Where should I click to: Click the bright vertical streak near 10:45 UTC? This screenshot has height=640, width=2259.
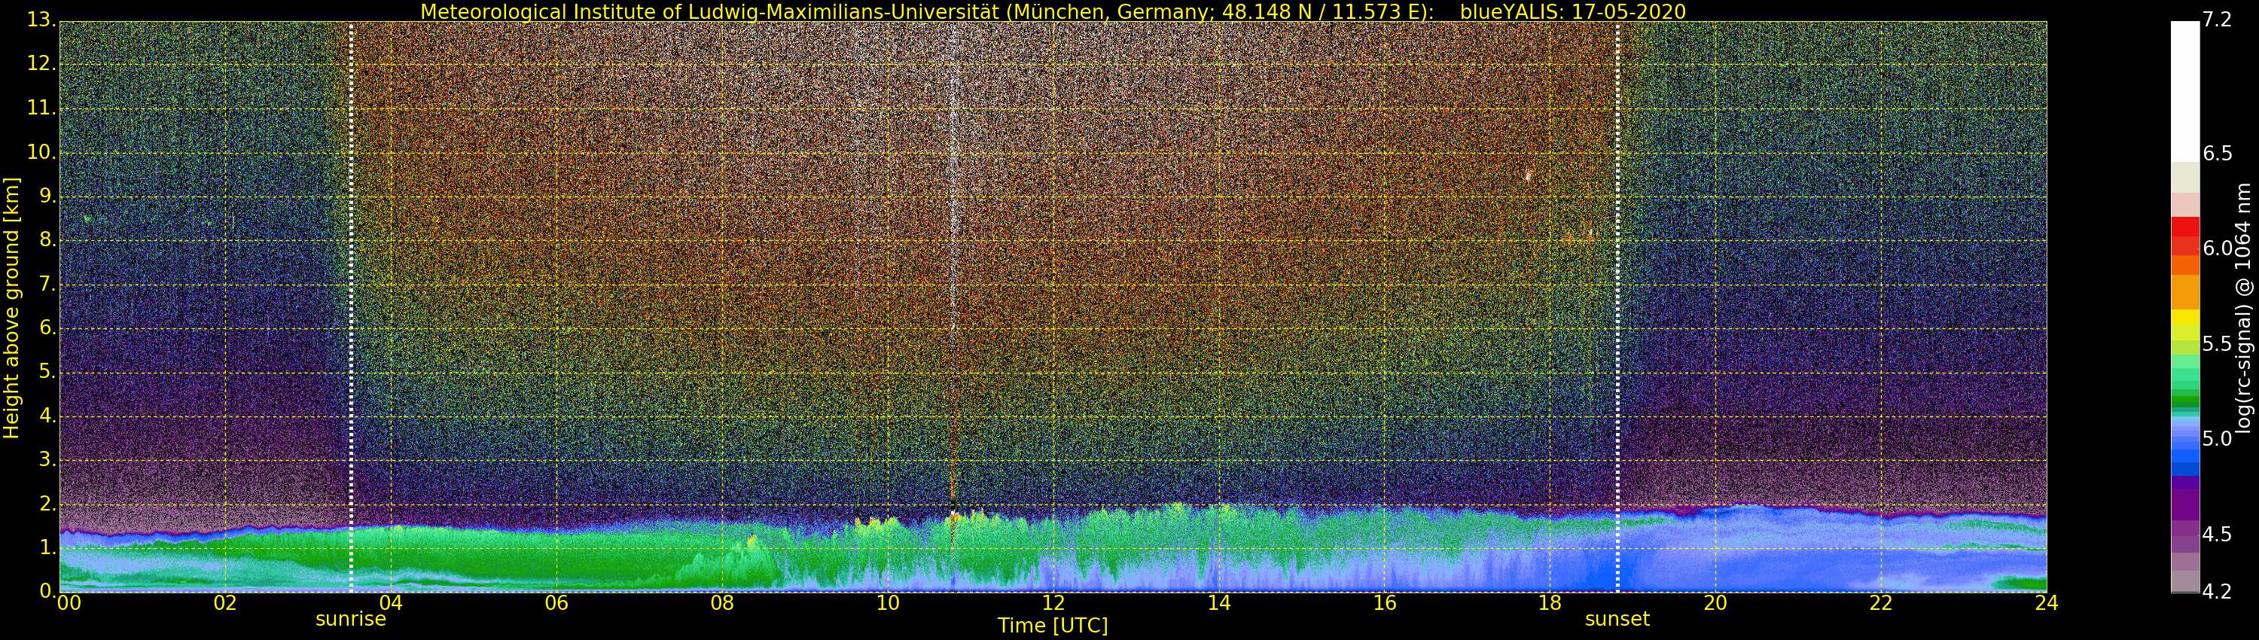953,263
